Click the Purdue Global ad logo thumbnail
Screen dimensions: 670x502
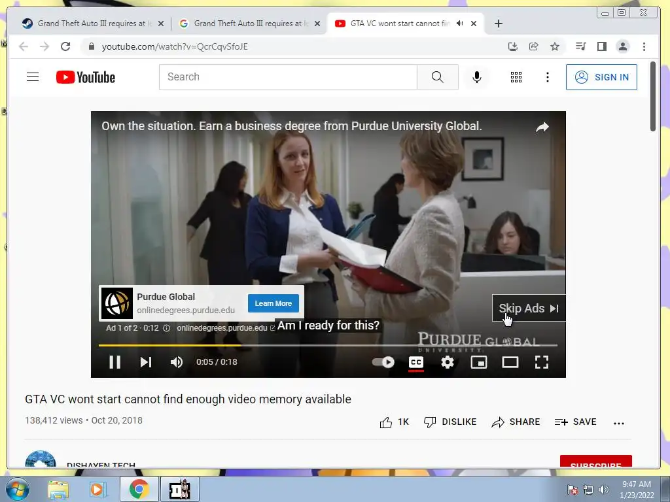tap(117, 303)
